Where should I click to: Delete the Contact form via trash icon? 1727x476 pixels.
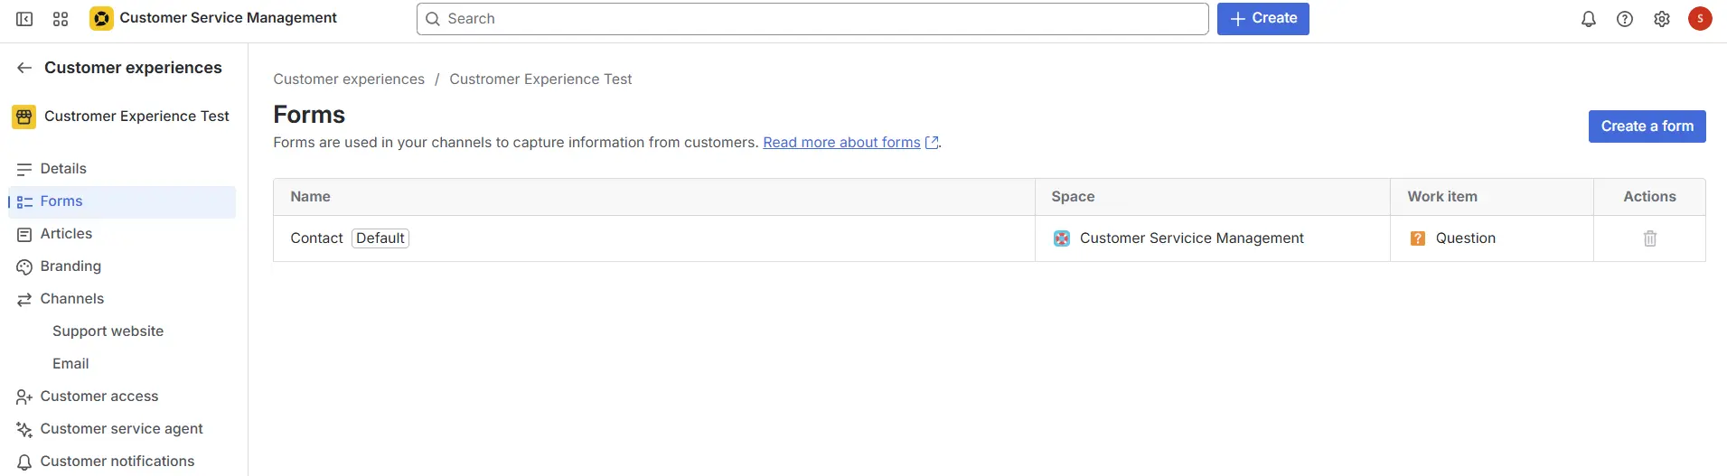pos(1649,238)
